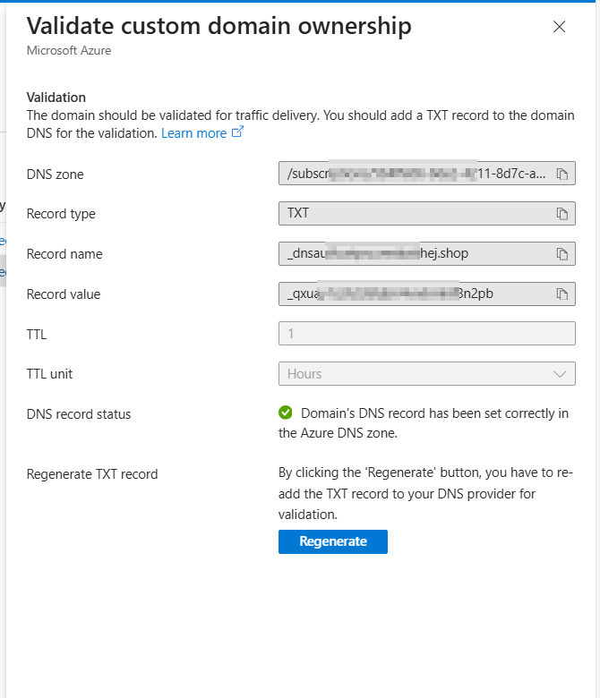Open the TTL unit Hours dropdown
Image resolution: width=600 pixels, height=698 pixels.
coord(427,373)
